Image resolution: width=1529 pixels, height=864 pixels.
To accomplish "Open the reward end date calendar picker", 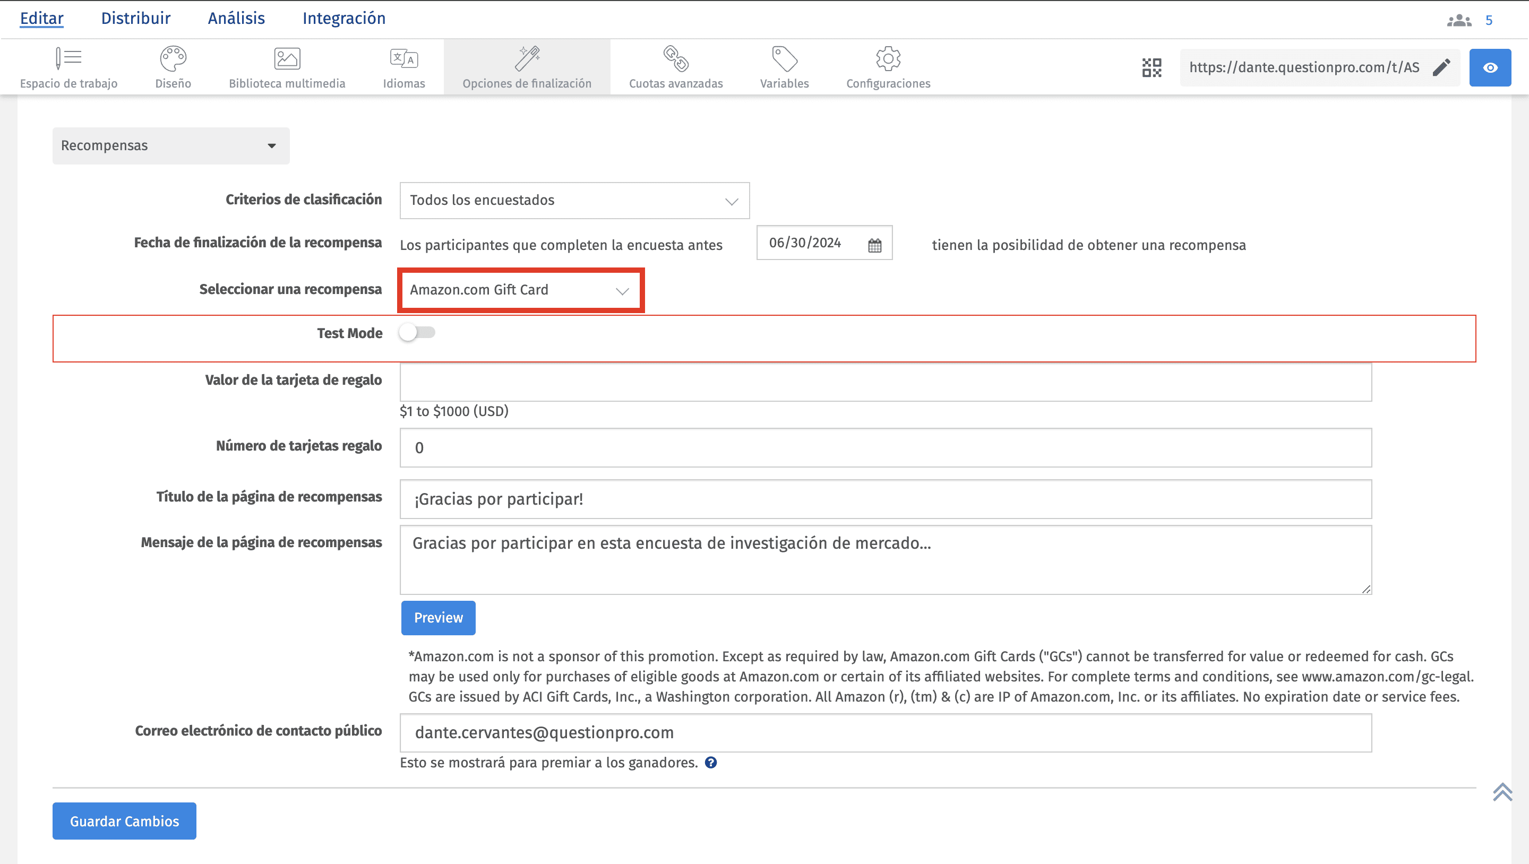I will tap(874, 245).
